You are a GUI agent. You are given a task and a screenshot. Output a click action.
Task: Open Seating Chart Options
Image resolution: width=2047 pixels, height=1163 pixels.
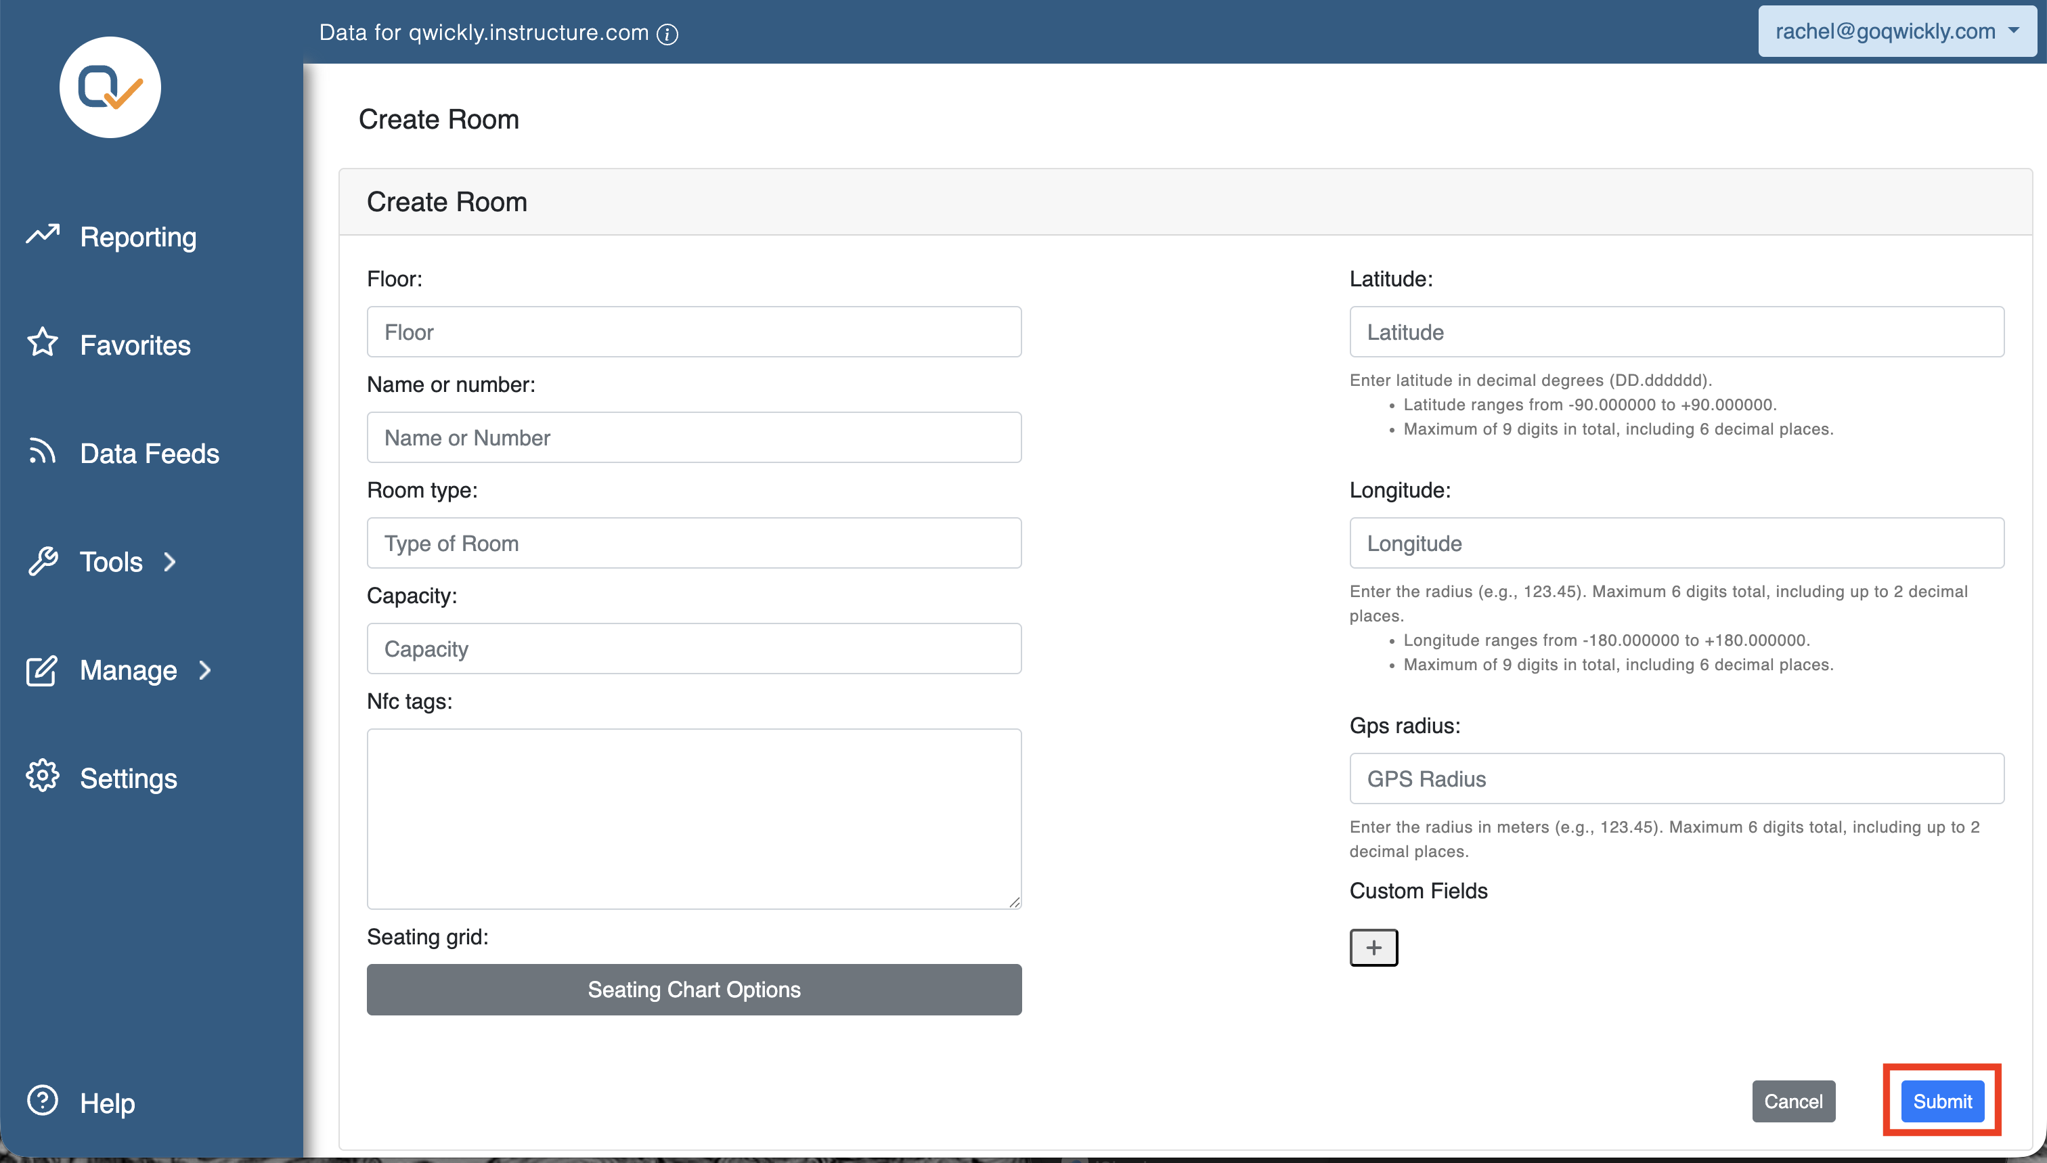click(694, 989)
